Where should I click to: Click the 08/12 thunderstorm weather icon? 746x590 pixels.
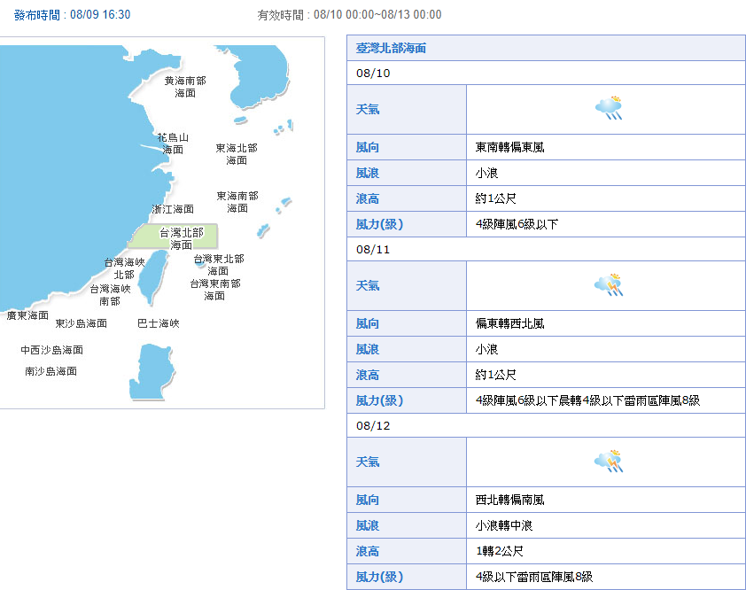pyautogui.click(x=609, y=461)
